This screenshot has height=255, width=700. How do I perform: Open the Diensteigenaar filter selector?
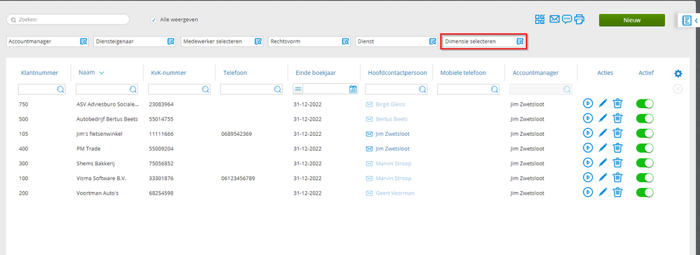[170, 41]
